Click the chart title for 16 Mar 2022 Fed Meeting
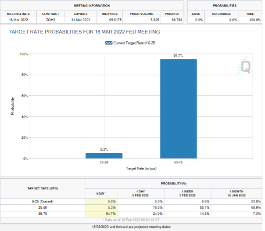 click(x=84, y=32)
